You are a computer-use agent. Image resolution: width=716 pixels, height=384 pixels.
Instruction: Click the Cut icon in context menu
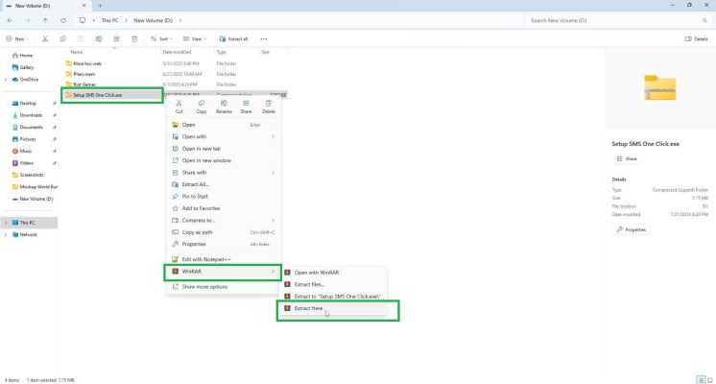click(x=179, y=104)
